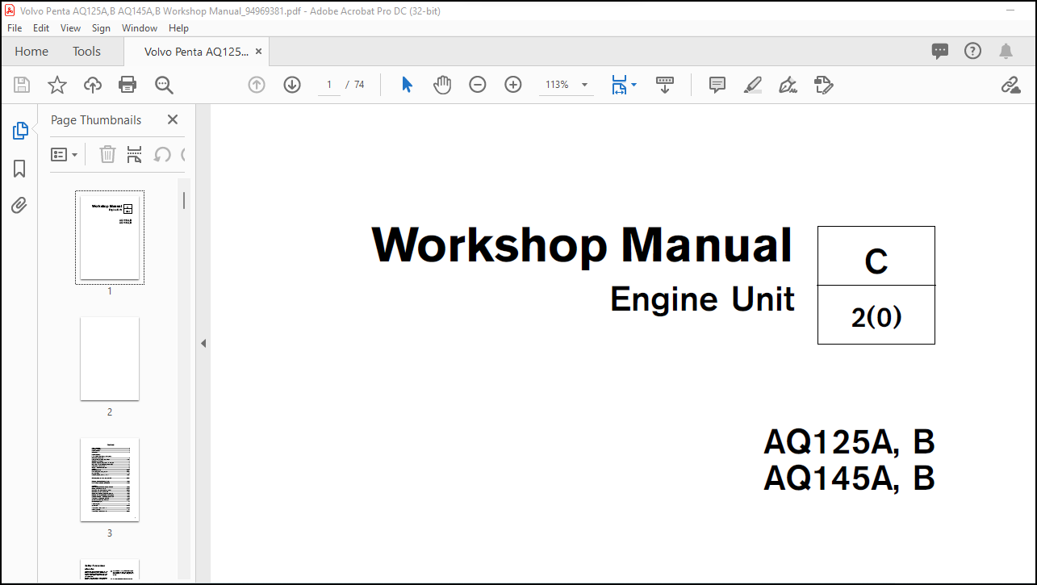Open chat messages icon at top right
1037x585 pixels.
pyautogui.click(x=940, y=51)
